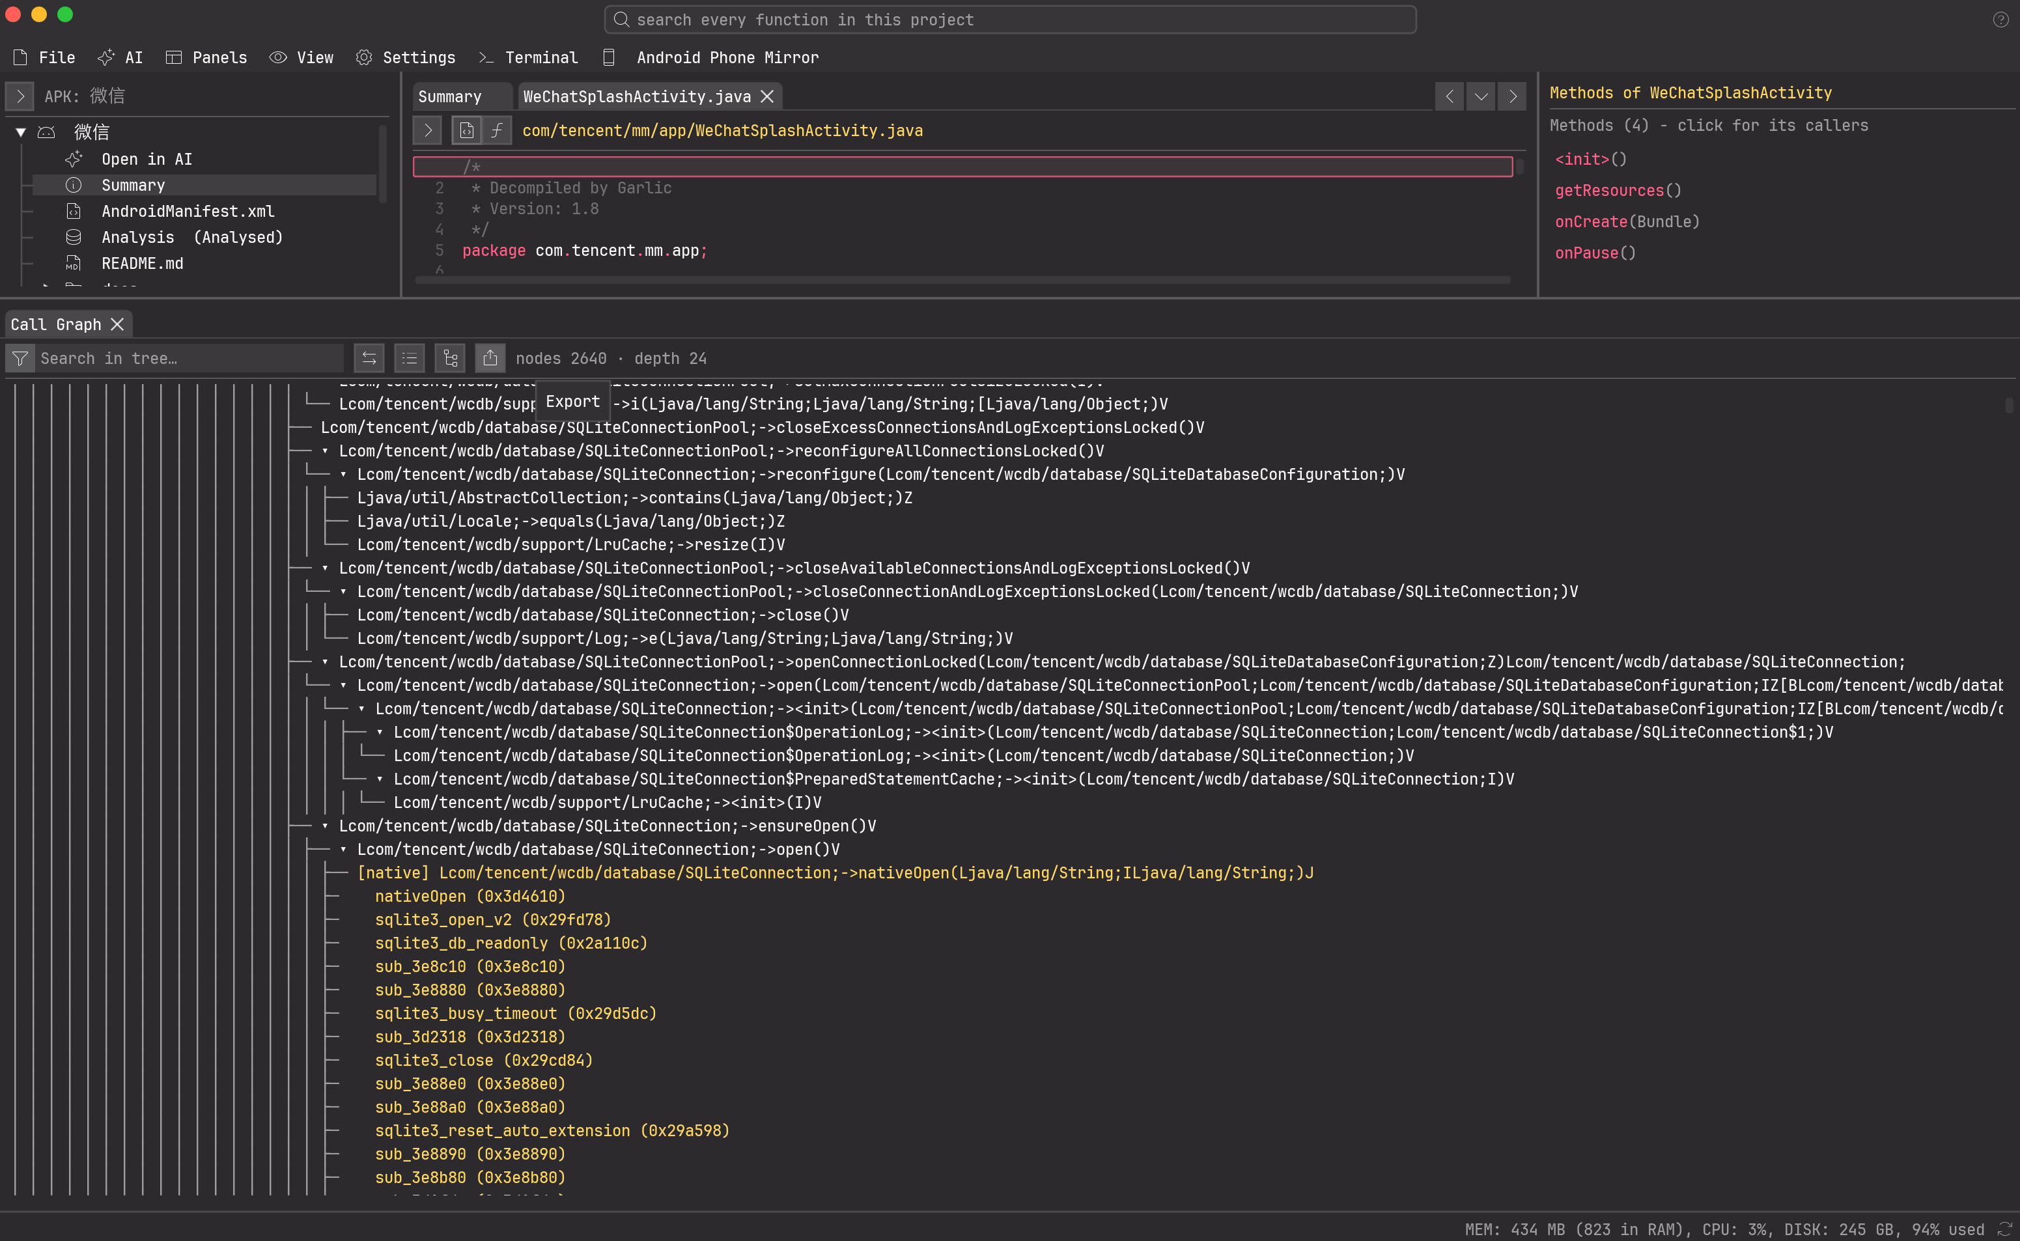Click the getResources() method link

click(1618, 190)
